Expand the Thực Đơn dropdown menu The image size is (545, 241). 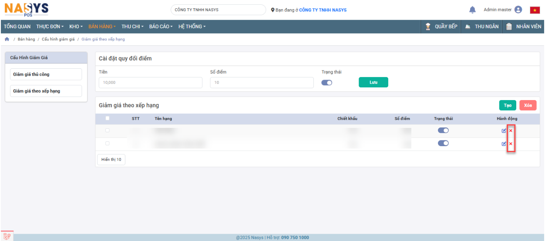[50, 27]
